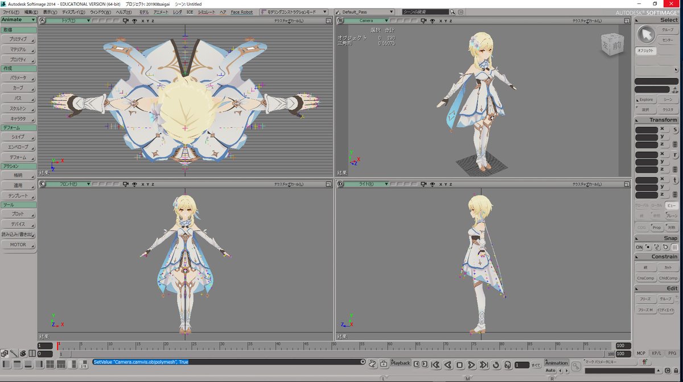Open the トップ view dropdown in viewport A

click(x=68, y=20)
